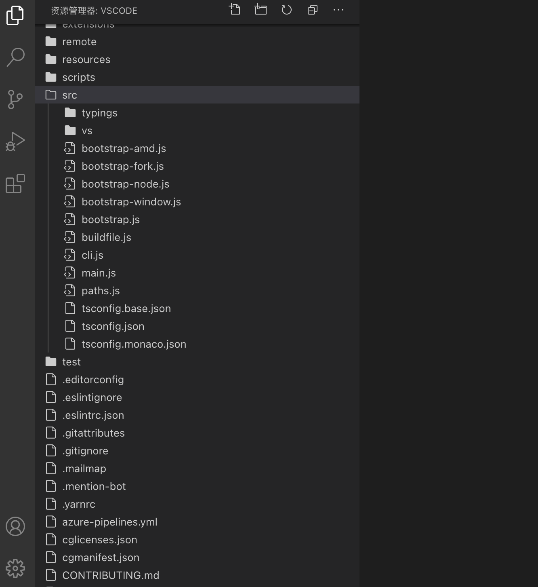Create a new folder in explorer
Viewport: 538px width, 587px height.
click(x=261, y=9)
